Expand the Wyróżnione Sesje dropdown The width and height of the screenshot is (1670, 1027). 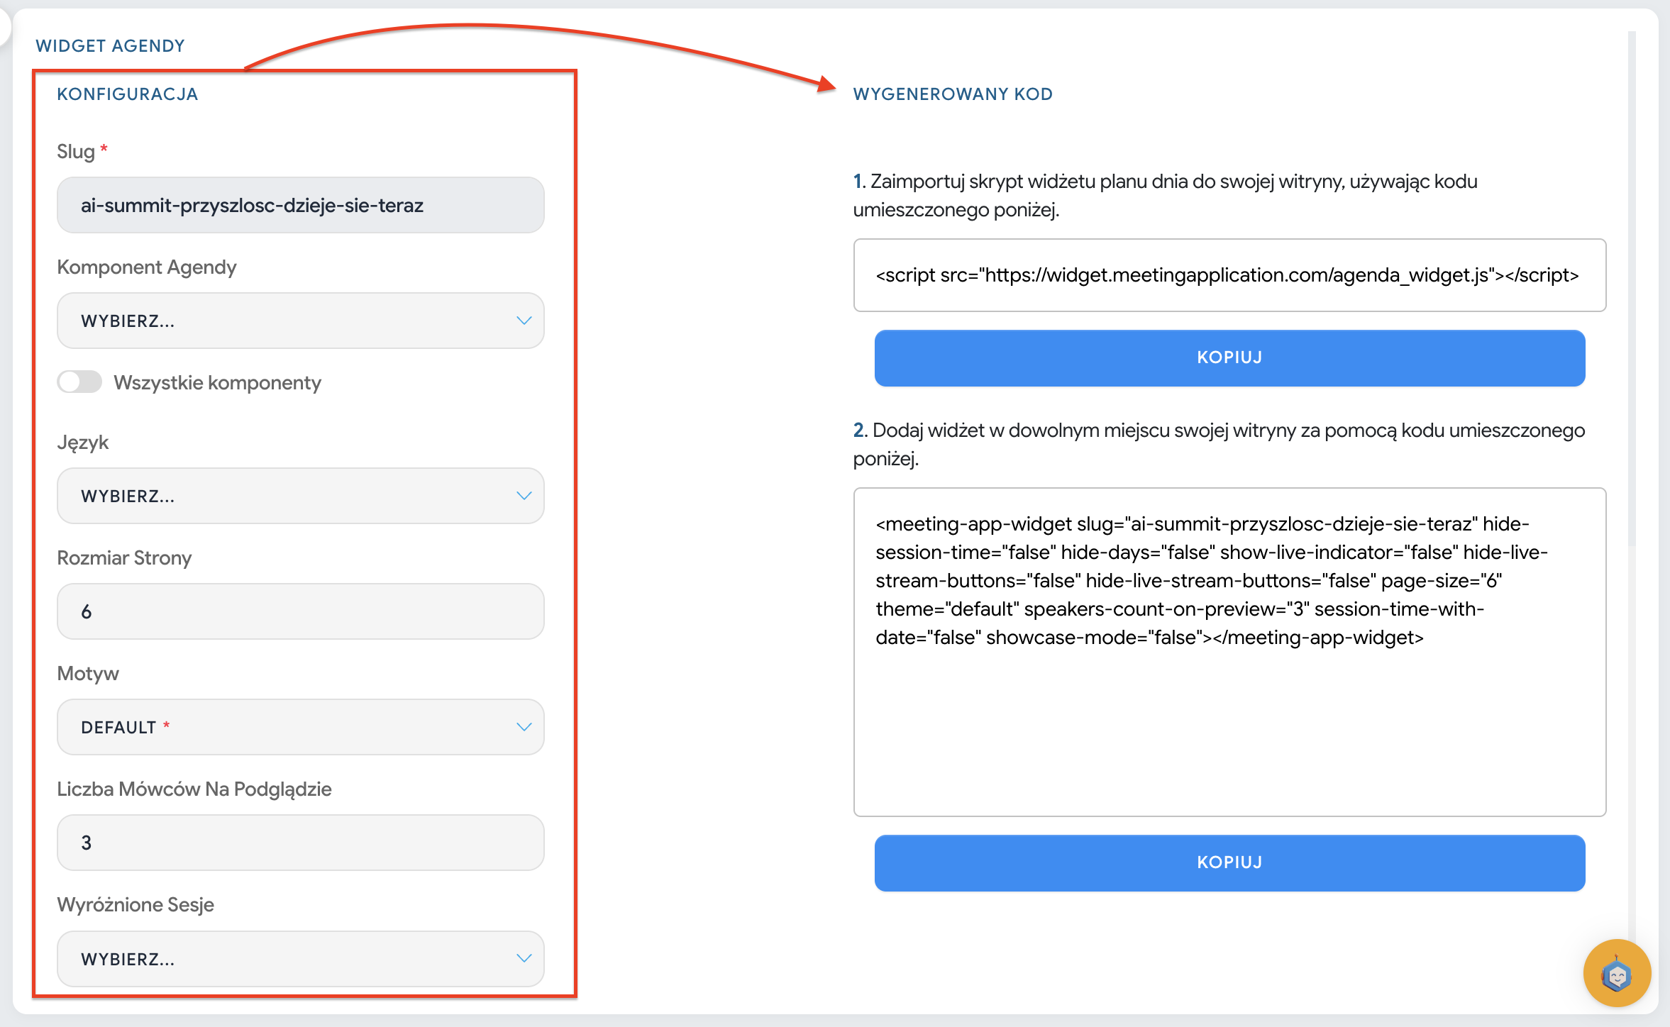click(299, 959)
